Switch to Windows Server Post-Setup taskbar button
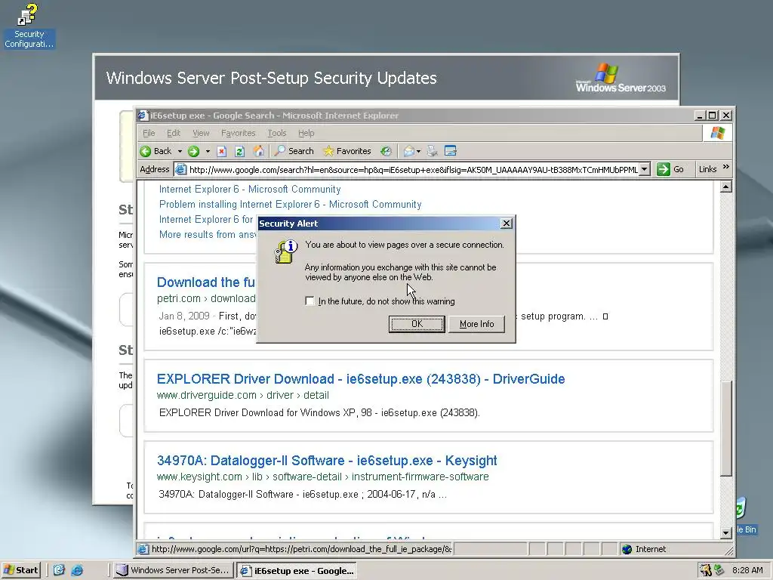 tap(173, 570)
